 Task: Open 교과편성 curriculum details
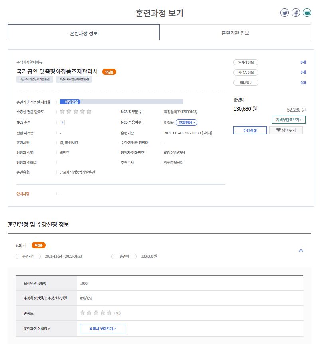pyautogui.click(x=187, y=122)
